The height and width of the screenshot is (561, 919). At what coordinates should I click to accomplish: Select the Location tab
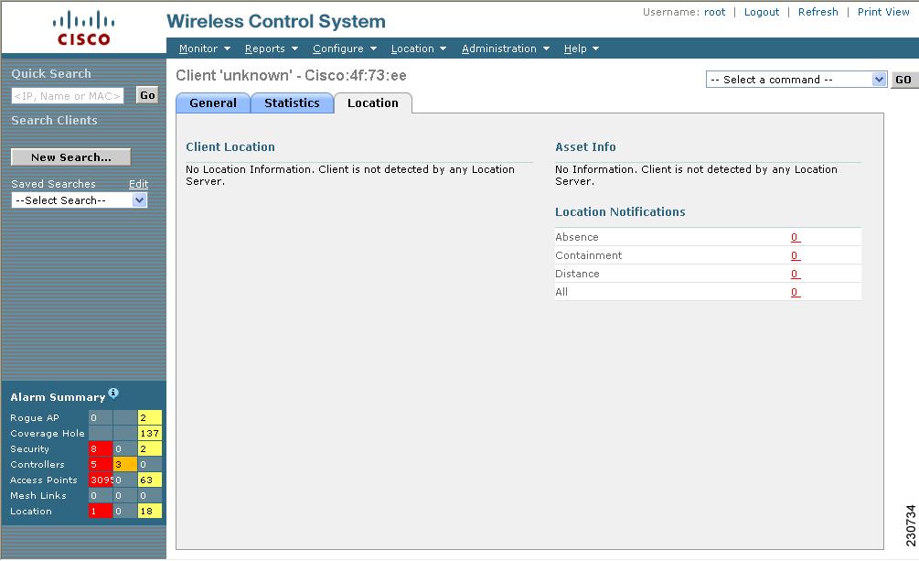(373, 102)
